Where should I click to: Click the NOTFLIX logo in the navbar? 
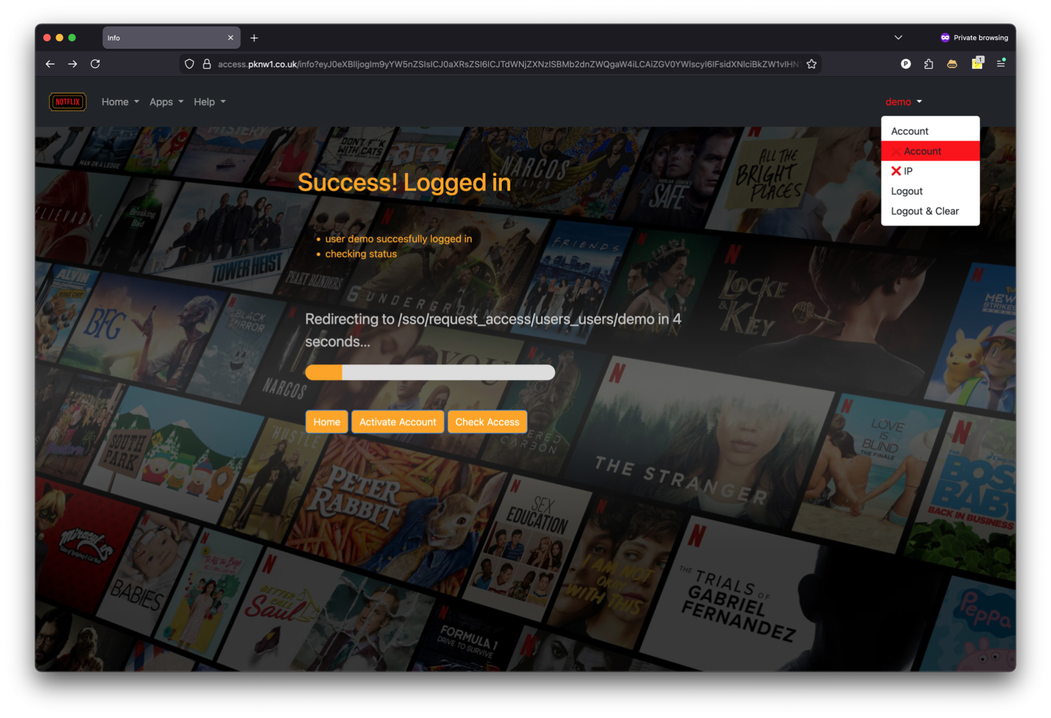click(68, 102)
